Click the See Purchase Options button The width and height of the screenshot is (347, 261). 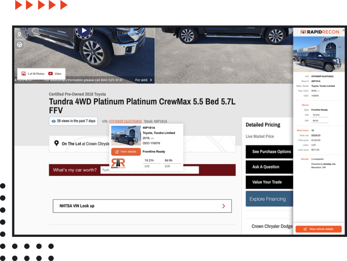pyautogui.click(x=269, y=152)
